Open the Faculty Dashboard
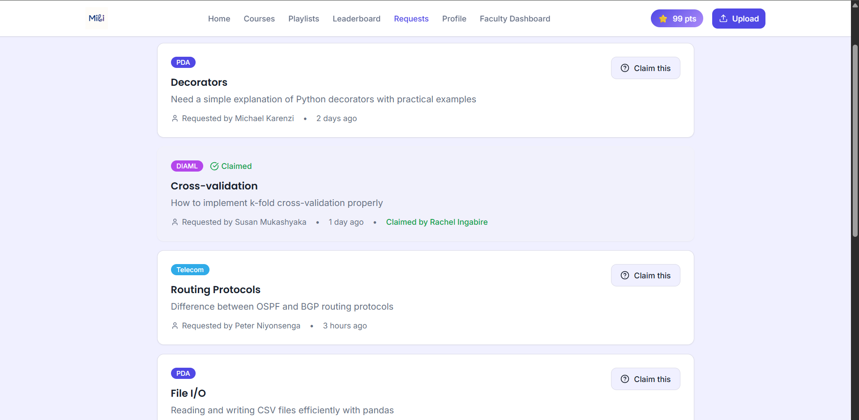 [515, 19]
